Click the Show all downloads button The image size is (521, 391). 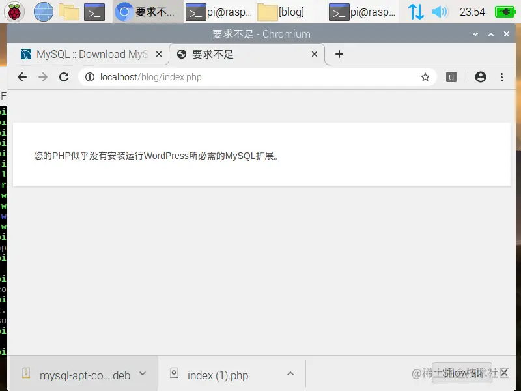(462, 373)
